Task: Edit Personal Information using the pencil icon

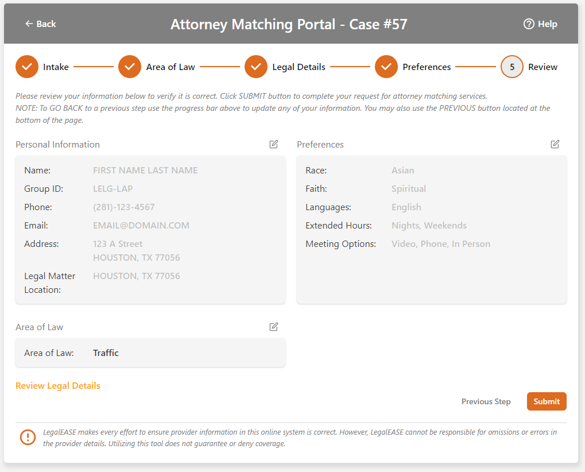Action: 274,144
